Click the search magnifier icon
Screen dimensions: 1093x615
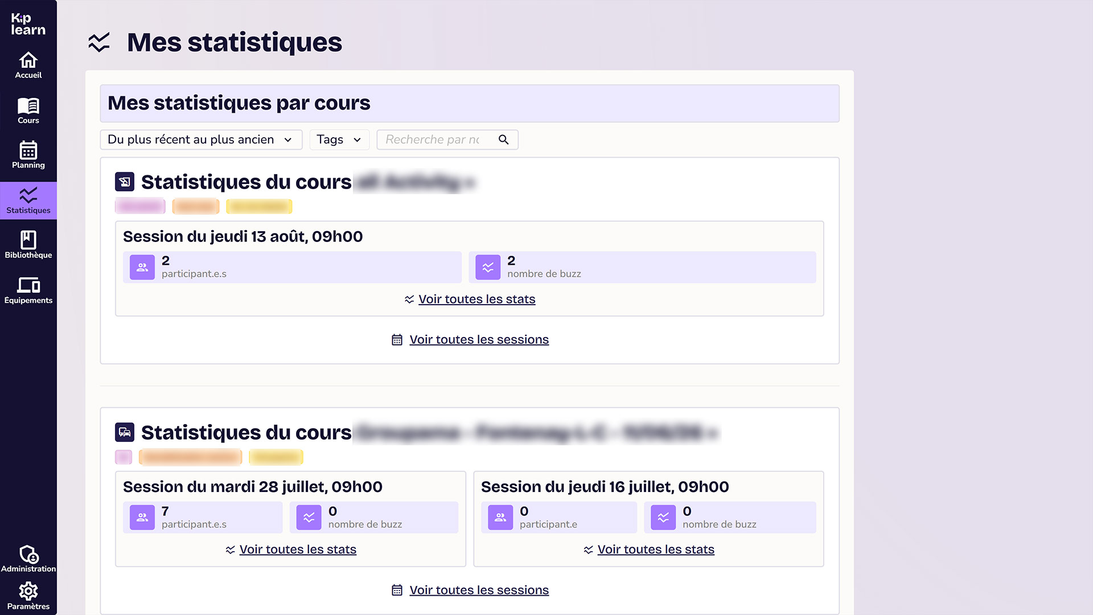pos(503,140)
